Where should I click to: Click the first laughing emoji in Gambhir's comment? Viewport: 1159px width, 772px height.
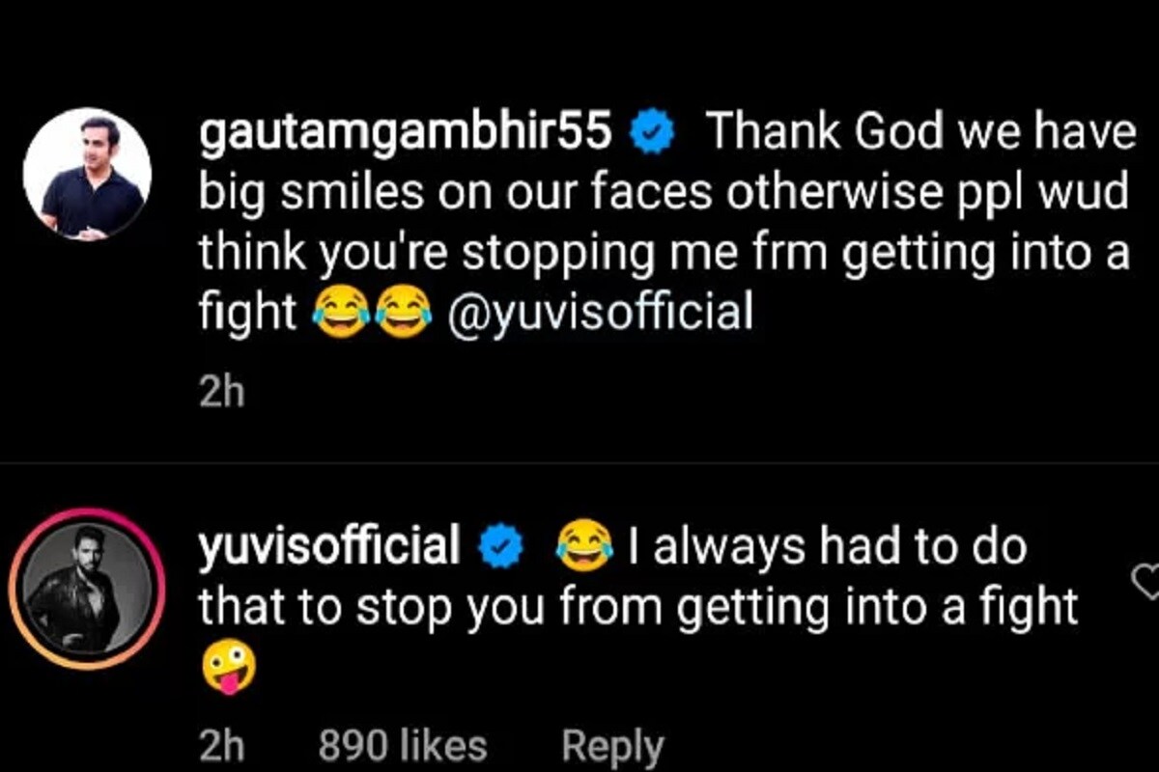(341, 314)
